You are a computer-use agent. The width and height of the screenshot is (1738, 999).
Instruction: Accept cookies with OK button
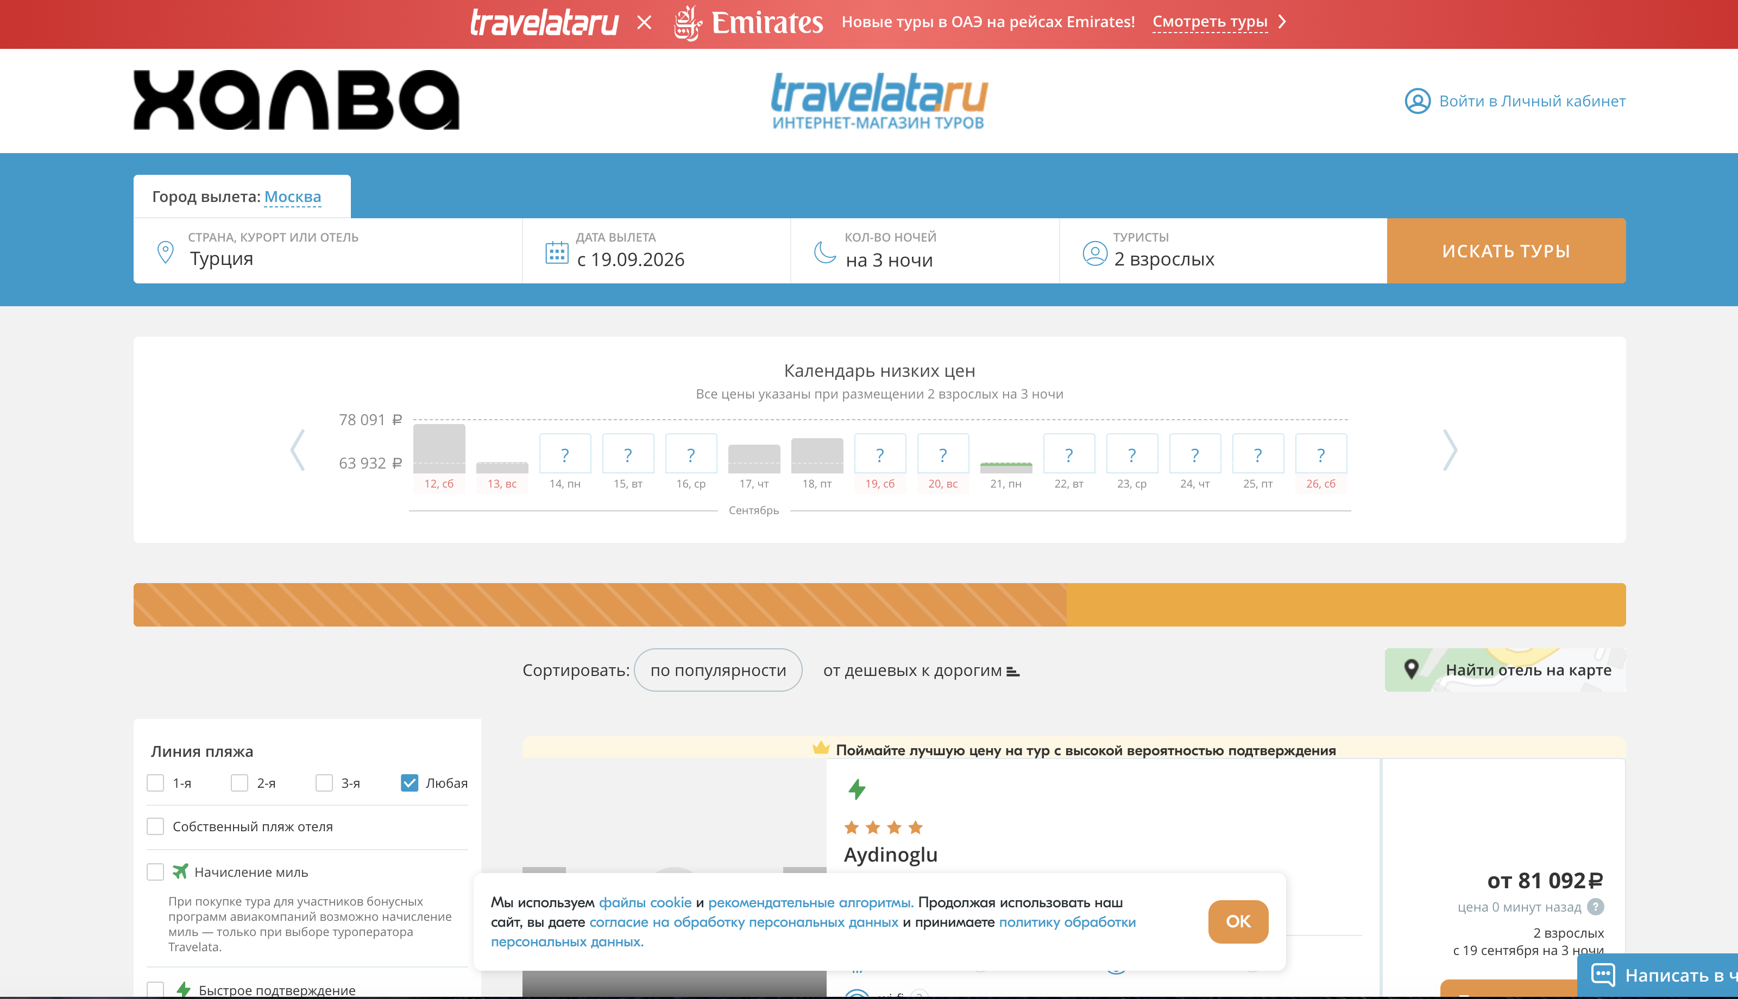[1238, 921]
